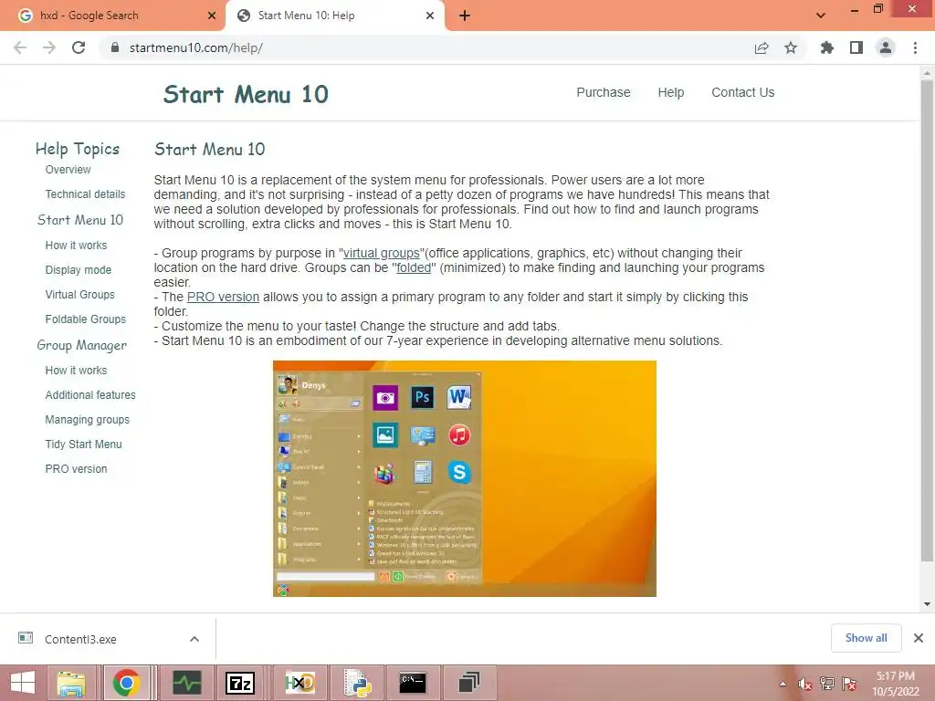Click the browser forward arrow
935x701 pixels.
[x=49, y=47]
